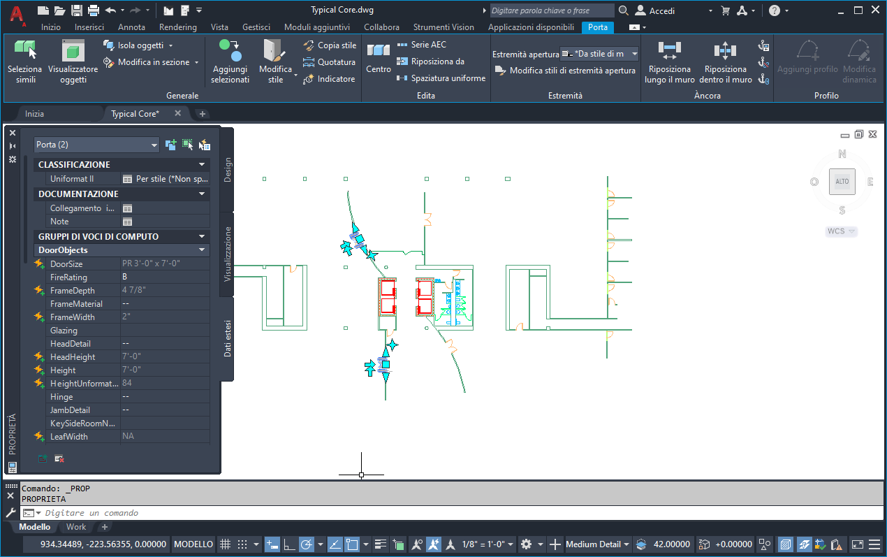Viewport: 887px width, 557px height.
Task: Click the Centro edit tool
Action: 379,58
